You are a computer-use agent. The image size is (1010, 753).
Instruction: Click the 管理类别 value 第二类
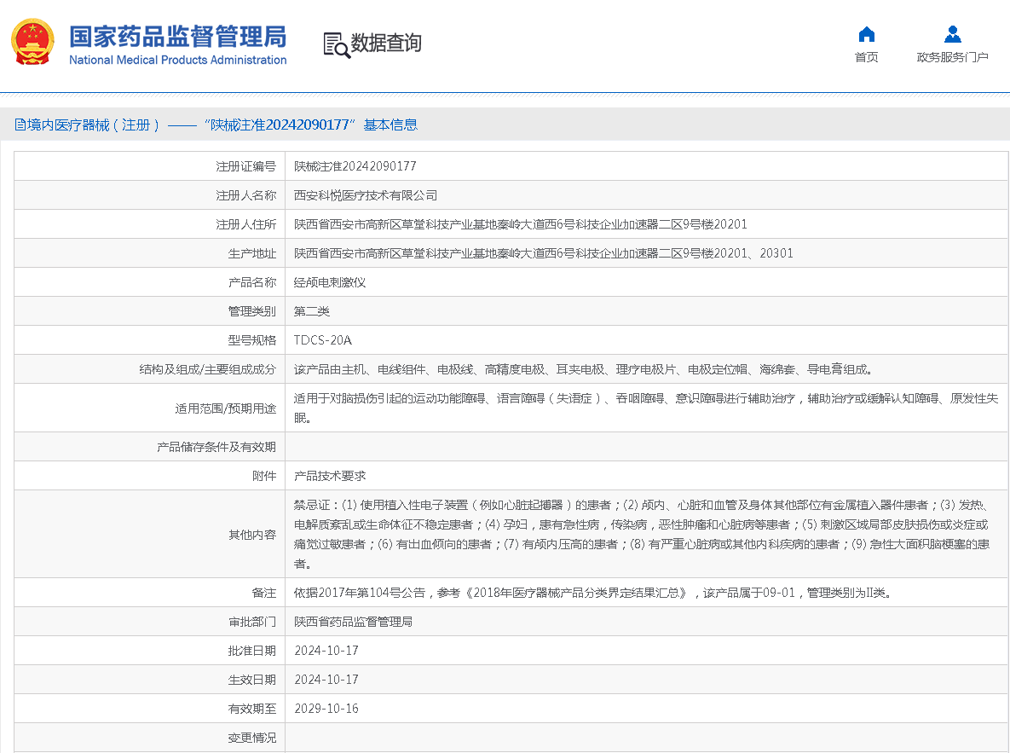[x=312, y=311]
